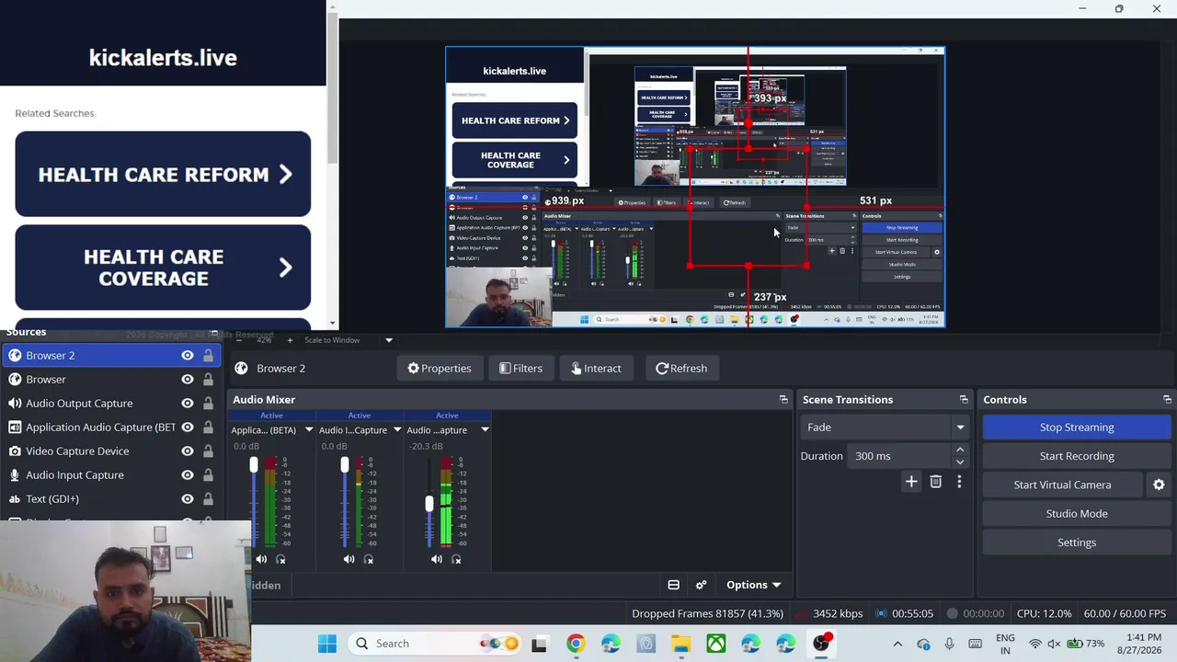Select the Browser source row

110,379
